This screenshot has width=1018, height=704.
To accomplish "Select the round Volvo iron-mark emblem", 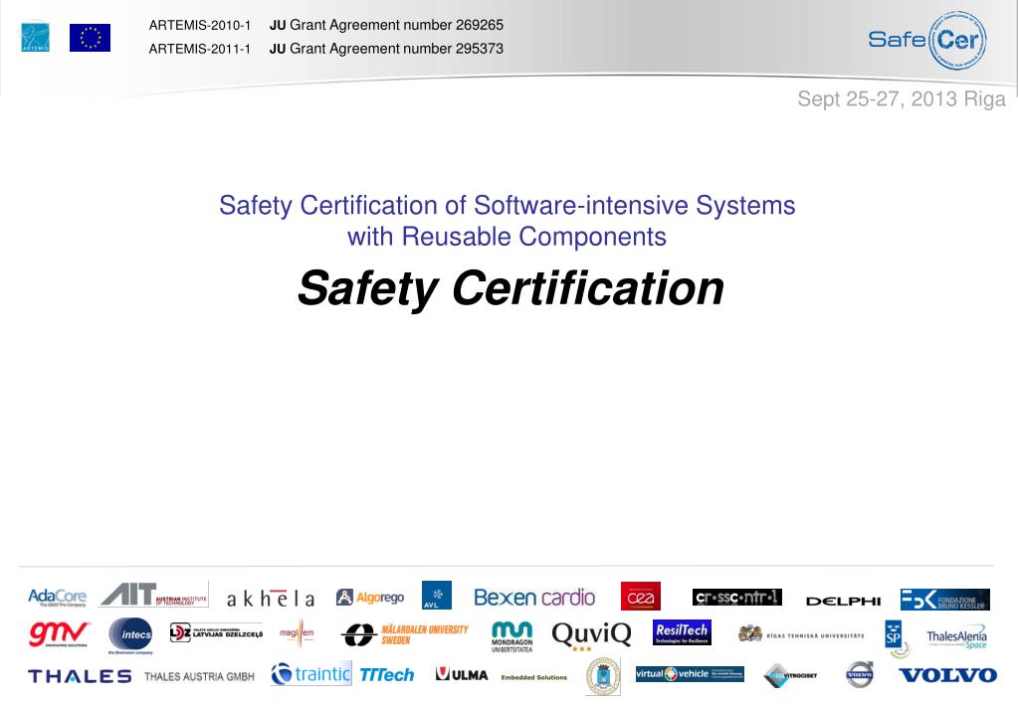I will tap(860, 674).
